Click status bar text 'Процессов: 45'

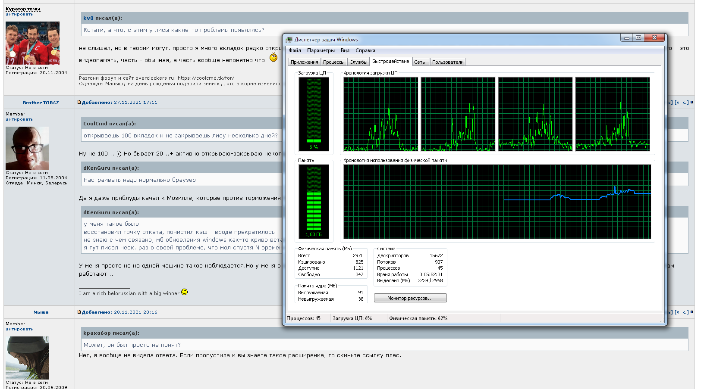pos(304,318)
